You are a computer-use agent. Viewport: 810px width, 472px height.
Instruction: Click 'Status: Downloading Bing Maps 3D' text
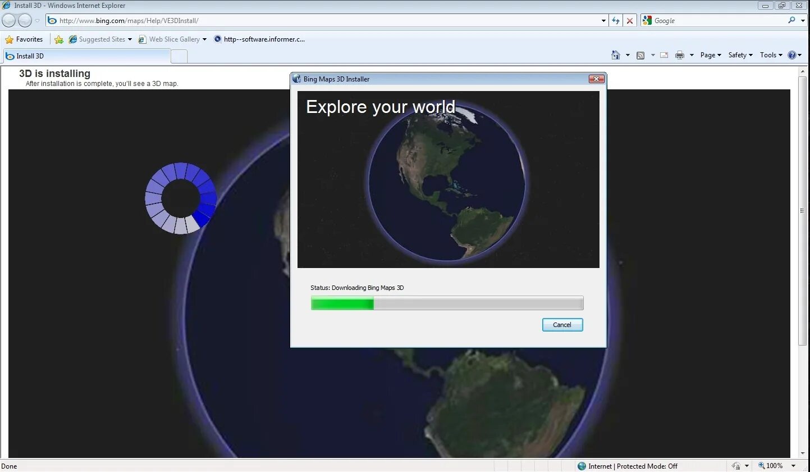(x=357, y=288)
